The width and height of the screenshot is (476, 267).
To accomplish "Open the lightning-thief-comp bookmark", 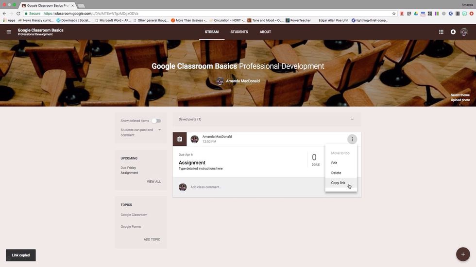I will coord(370,20).
